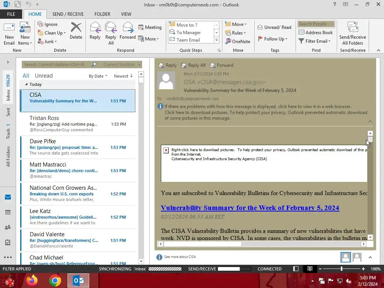
Task: Switch to People view
Action: click(x=8, y=227)
